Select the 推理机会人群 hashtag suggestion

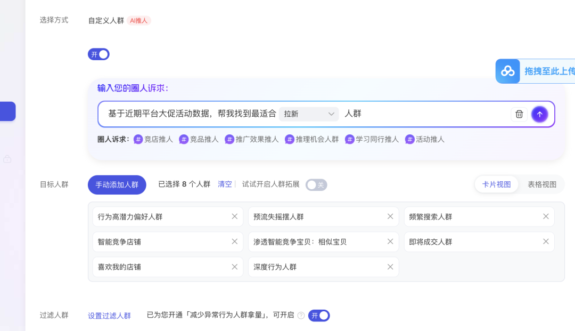pyautogui.click(x=311, y=140)
